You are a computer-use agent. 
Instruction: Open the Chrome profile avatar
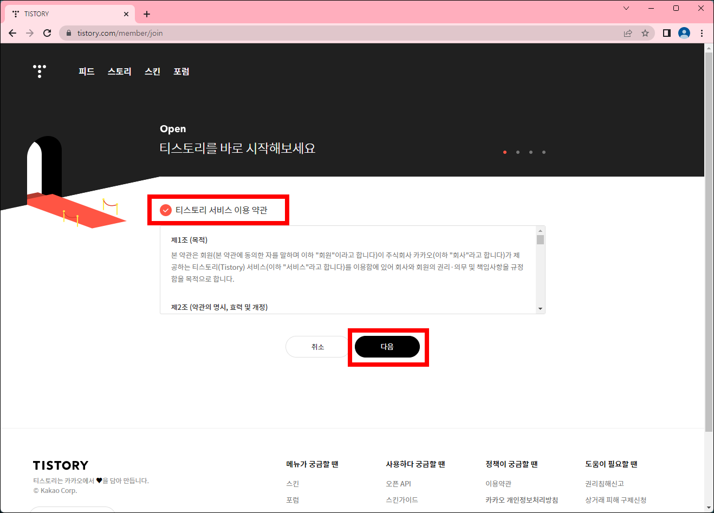(684, 33)
